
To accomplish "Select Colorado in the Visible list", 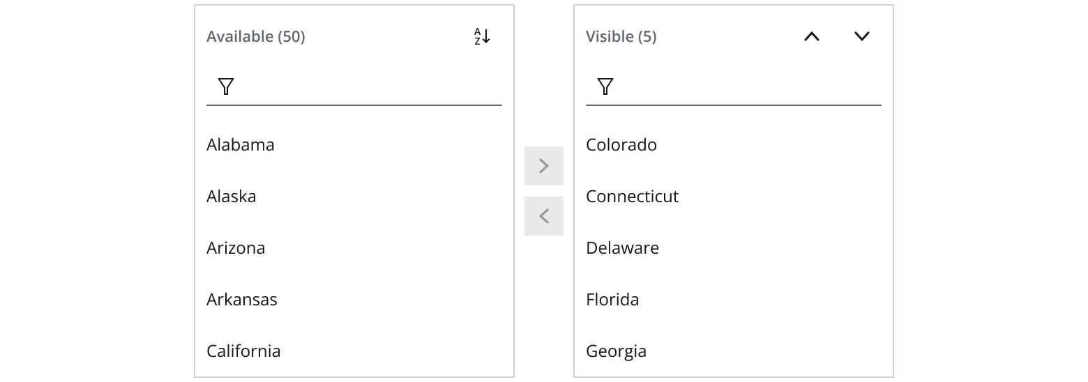I will coord(621,145).
